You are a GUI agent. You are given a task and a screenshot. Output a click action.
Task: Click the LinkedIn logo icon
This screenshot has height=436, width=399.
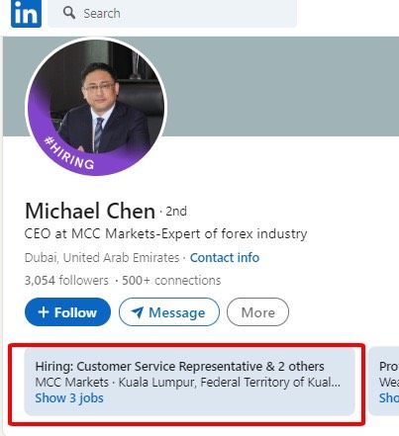26,14
